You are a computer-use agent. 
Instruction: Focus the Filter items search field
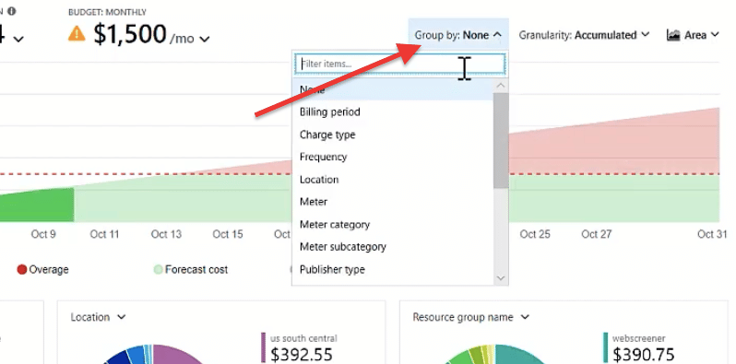[400, 64]
